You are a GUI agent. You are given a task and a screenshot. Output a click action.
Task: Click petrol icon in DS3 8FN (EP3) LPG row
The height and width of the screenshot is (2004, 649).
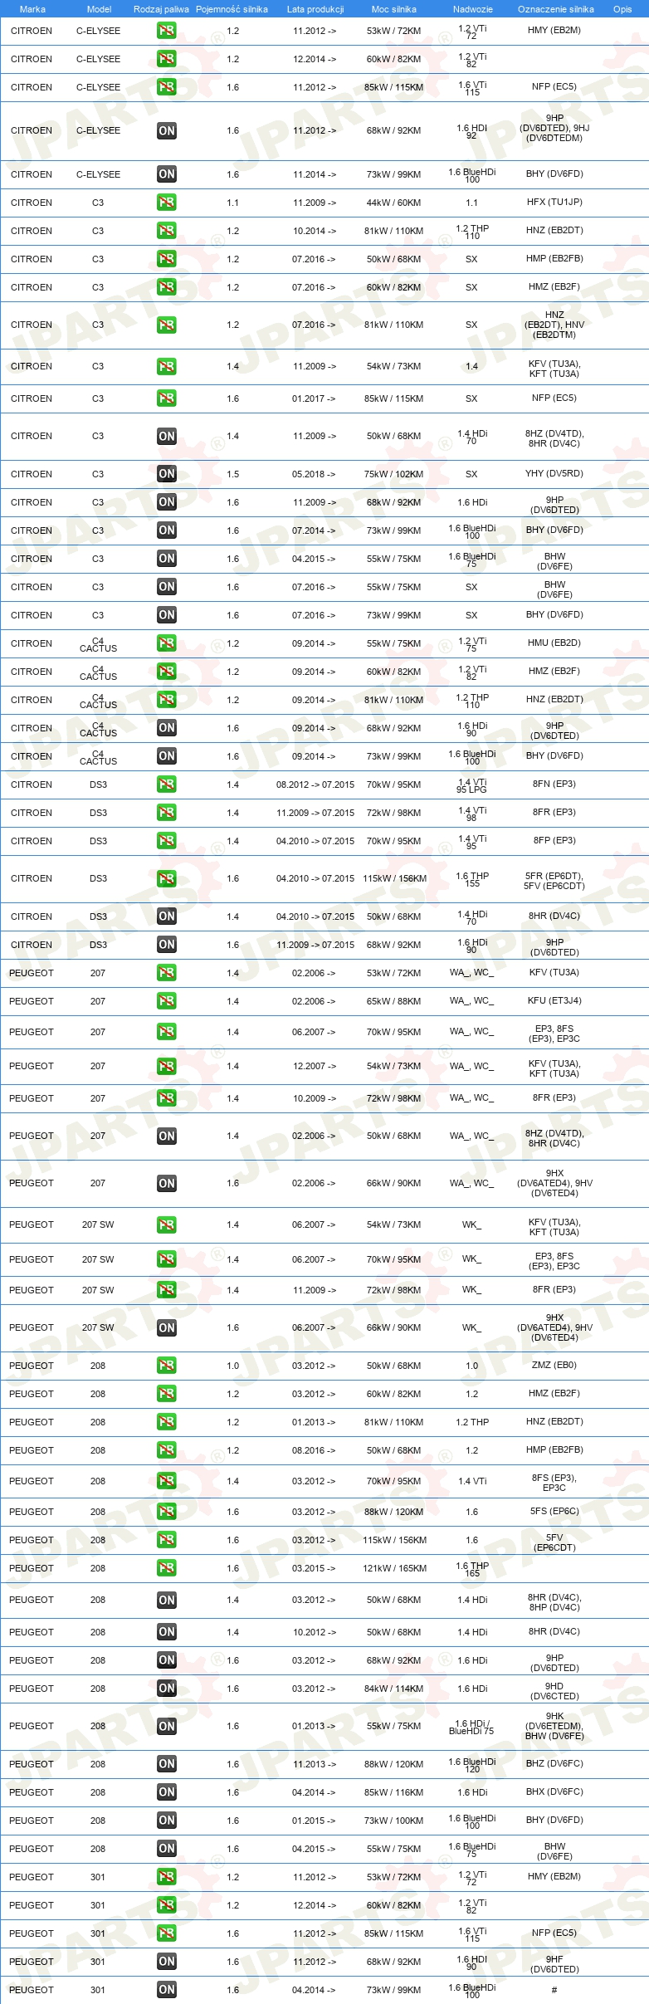point(167,784)
